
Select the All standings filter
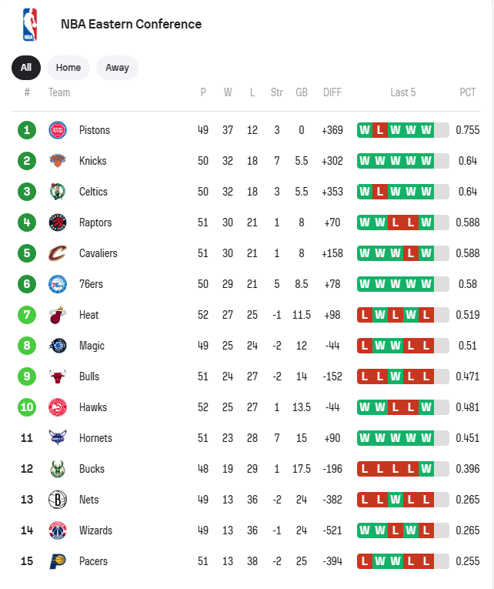(26, 68)
